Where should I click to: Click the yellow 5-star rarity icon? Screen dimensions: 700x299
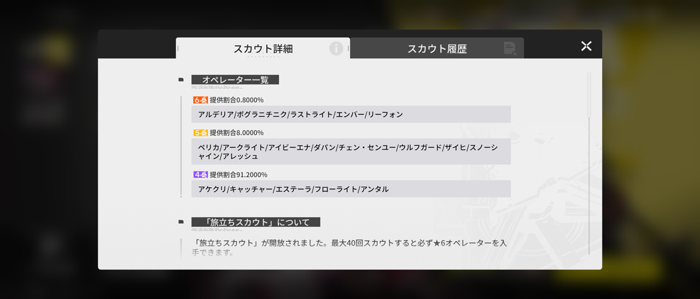[x=200, y=133]
